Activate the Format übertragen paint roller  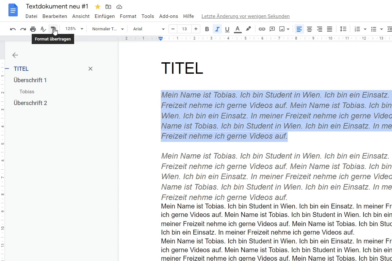[x=53, y=29]
